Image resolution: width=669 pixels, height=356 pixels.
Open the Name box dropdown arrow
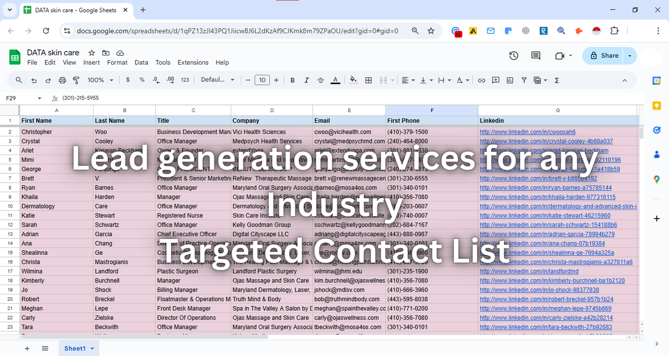(39, 98)
